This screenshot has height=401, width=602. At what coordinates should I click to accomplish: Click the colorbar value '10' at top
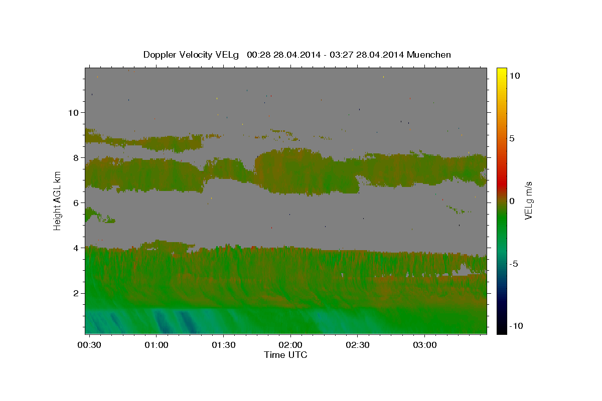coord(514,75)
